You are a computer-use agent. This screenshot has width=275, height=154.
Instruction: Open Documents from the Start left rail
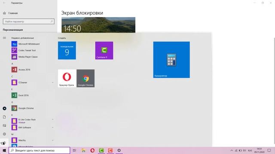(4, 117)
